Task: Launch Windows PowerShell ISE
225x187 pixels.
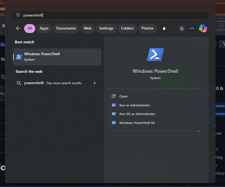Action: tap(137, 123)
